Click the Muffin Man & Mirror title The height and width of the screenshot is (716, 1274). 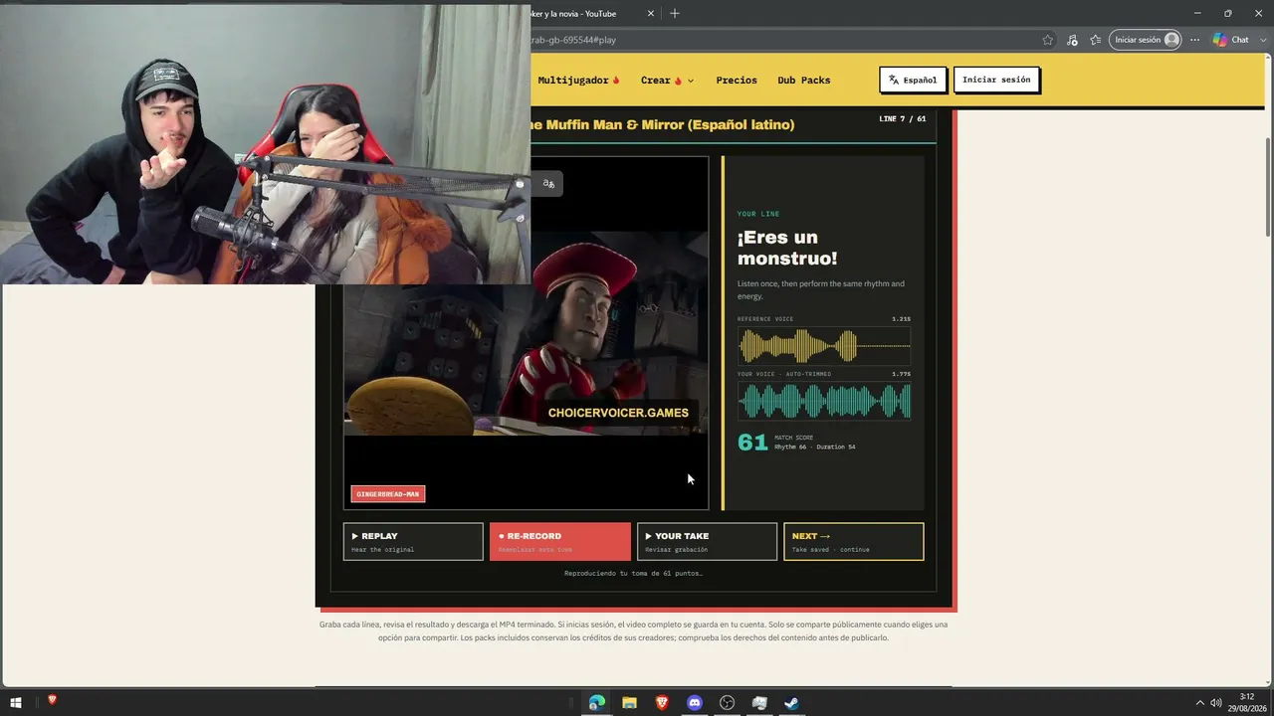pos(663,125)
